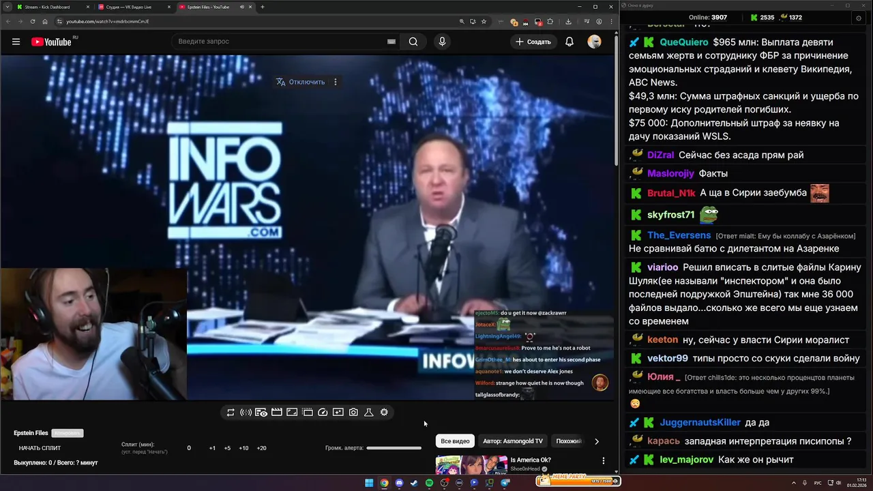Open the three-dot menu next to Отключить
Screen dimensions: 873x491
coord(335,82)
